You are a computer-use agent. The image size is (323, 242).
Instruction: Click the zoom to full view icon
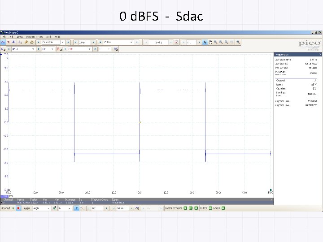tap(238, 42)
